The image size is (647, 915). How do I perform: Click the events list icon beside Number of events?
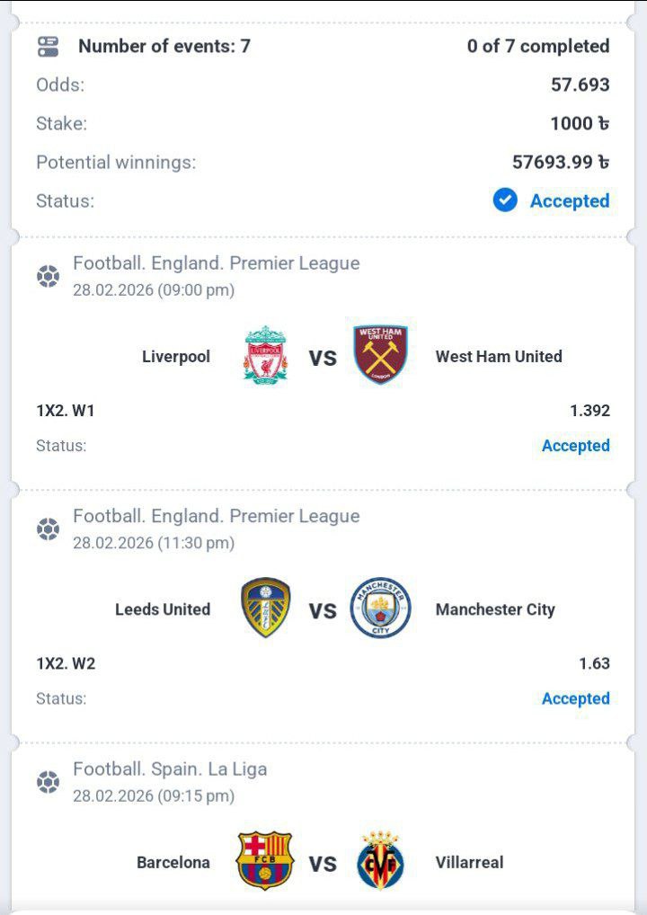click(x=49, y=47)
